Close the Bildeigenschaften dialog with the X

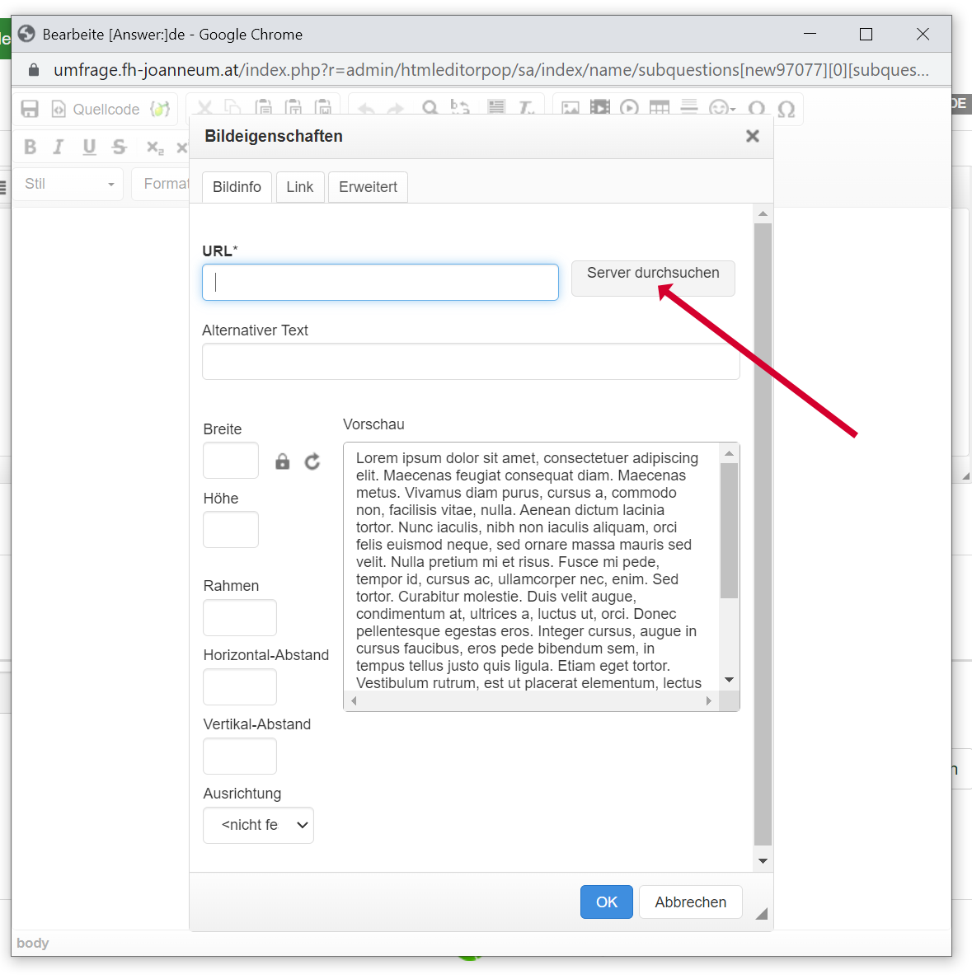(752, 136)
